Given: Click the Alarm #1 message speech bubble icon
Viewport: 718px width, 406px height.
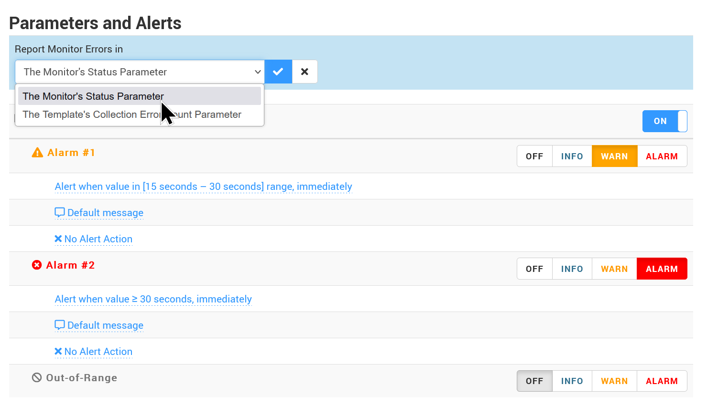Looking at the screenshot, I should tap(60, 212).
